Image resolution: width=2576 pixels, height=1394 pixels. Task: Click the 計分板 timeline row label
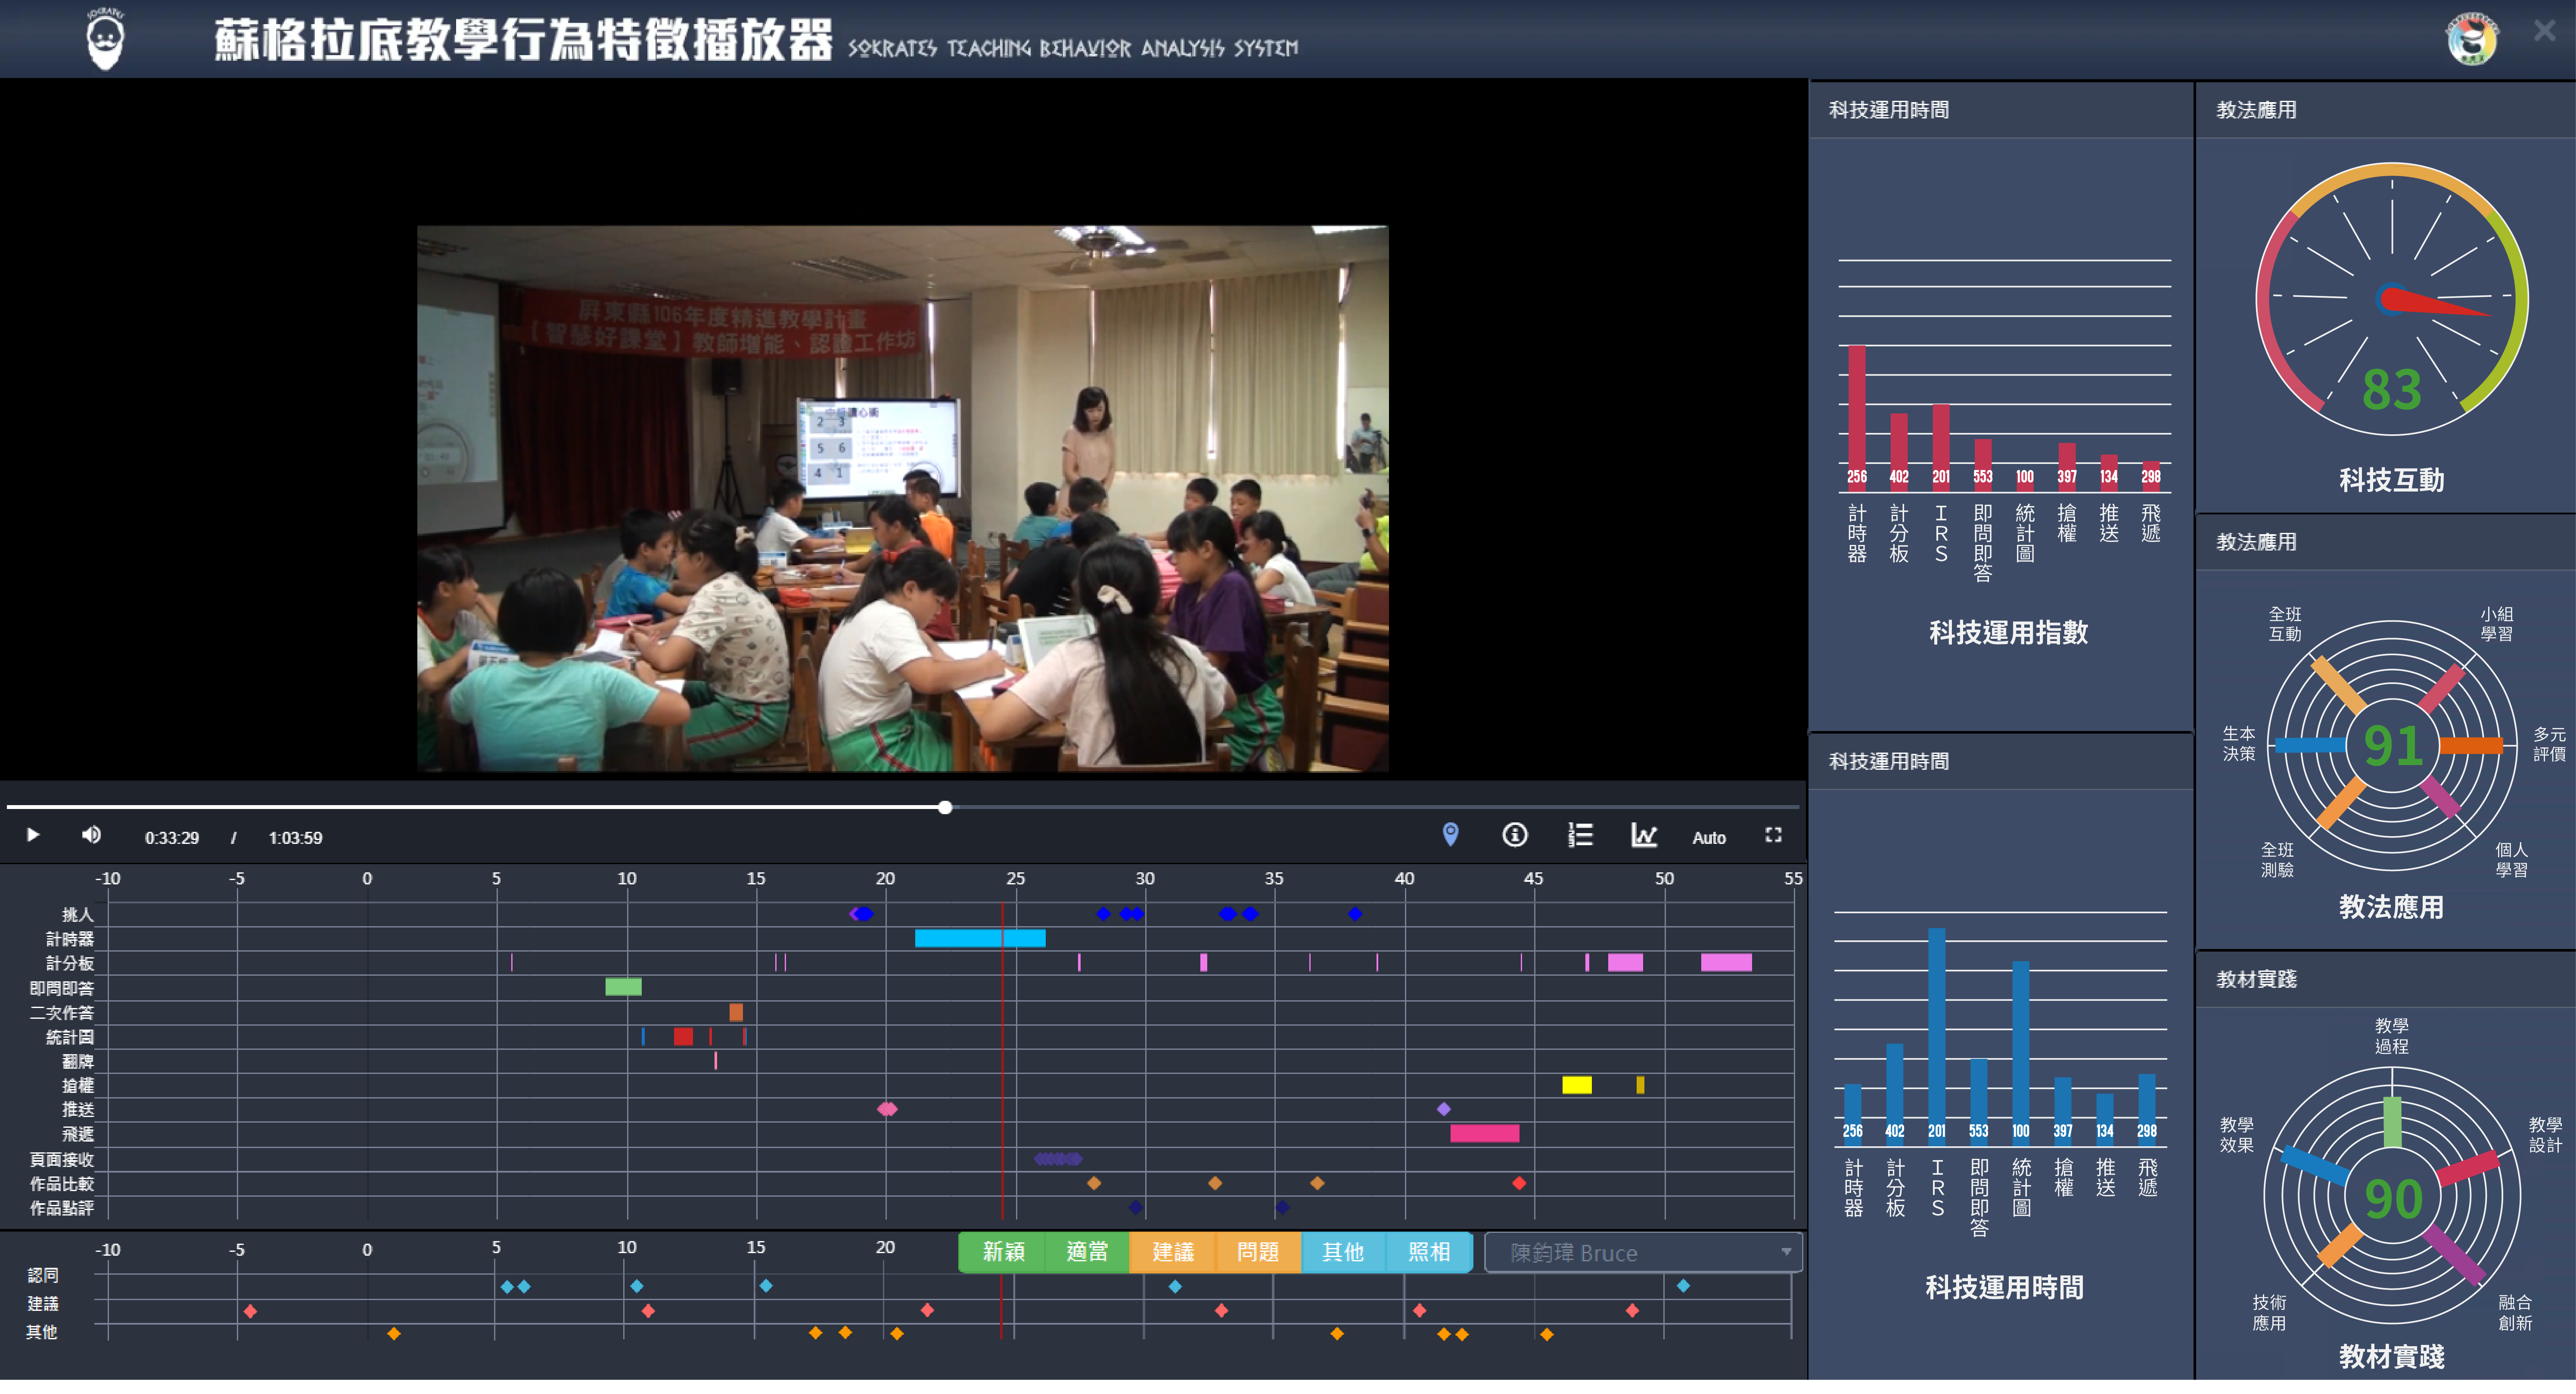click(x=70, y=963)
